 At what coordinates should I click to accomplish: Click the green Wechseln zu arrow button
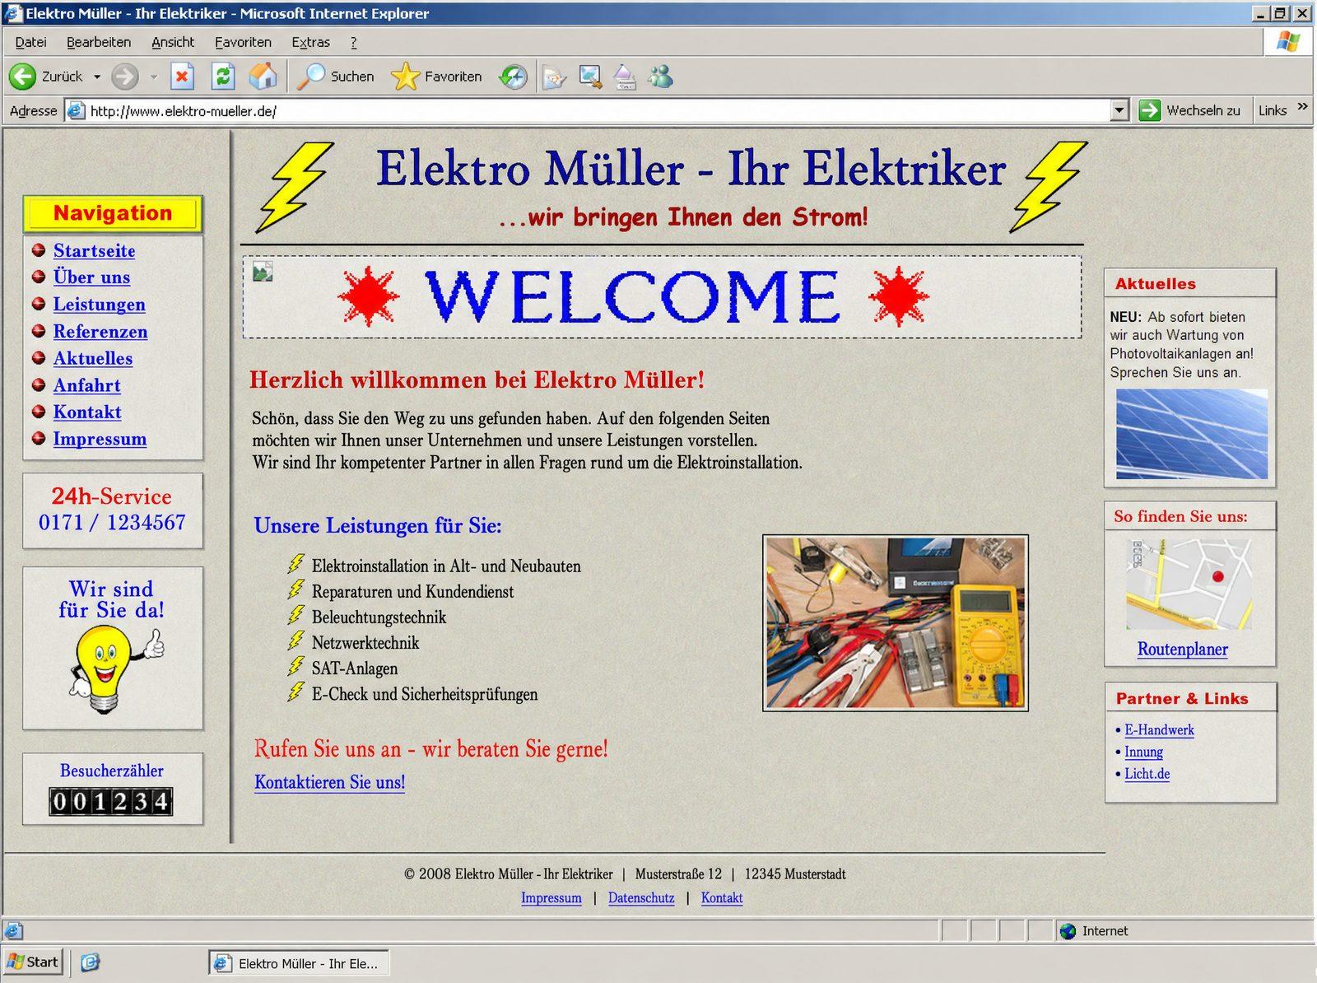[1149, 110]
